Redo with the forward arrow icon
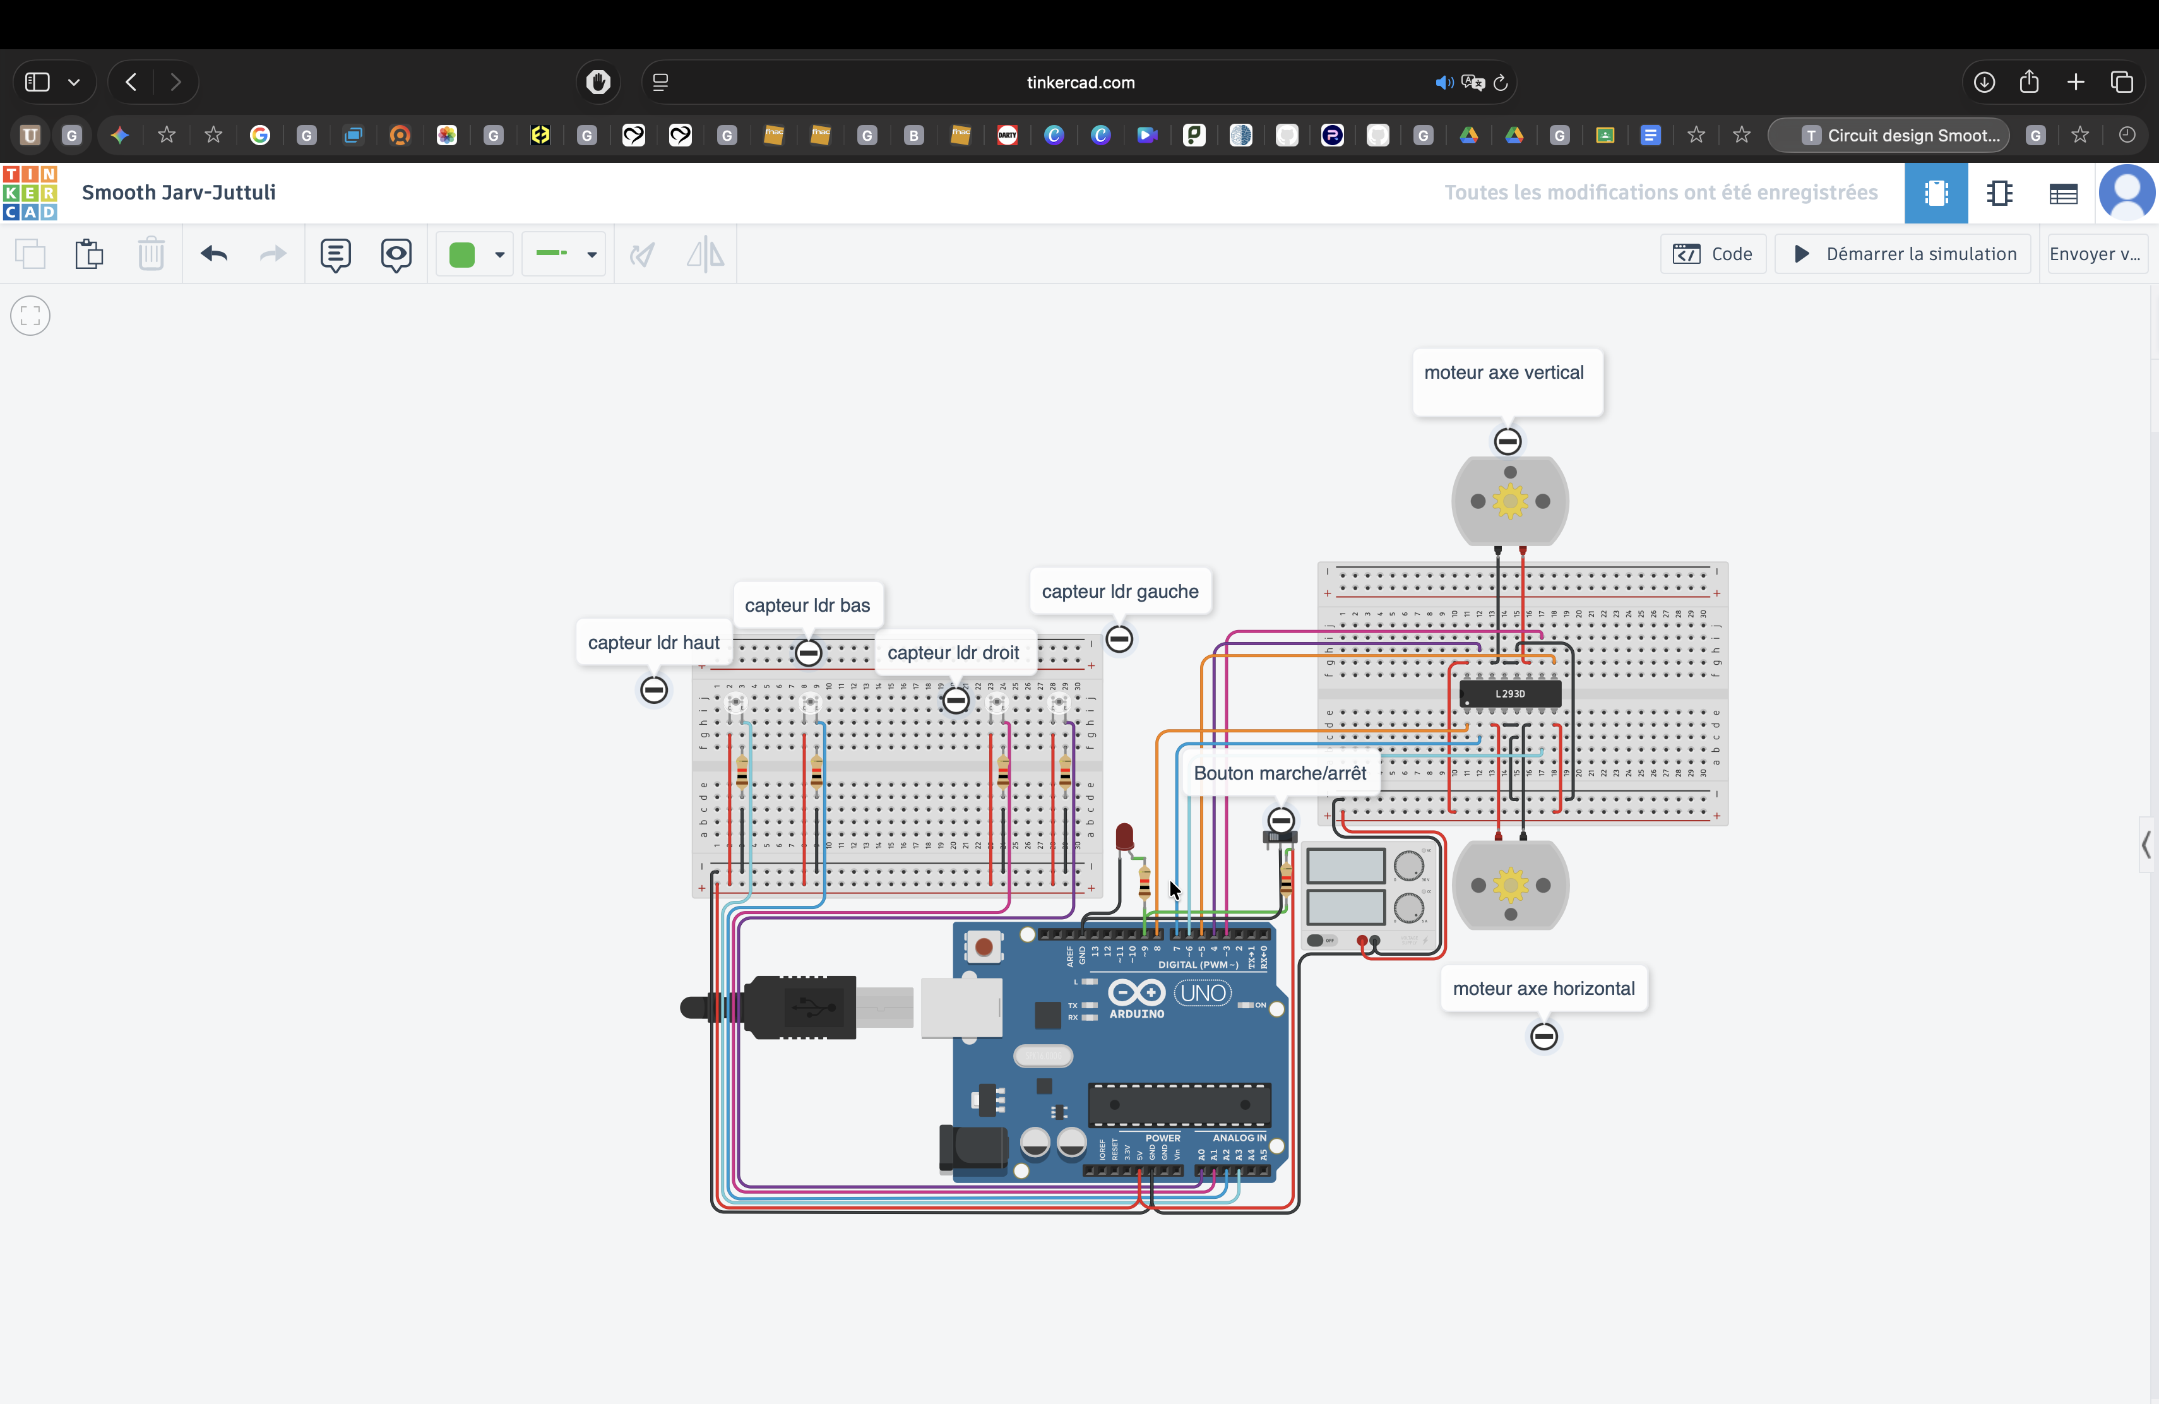This screenshot has width=2159, height=1404. (x=273, y=254)
